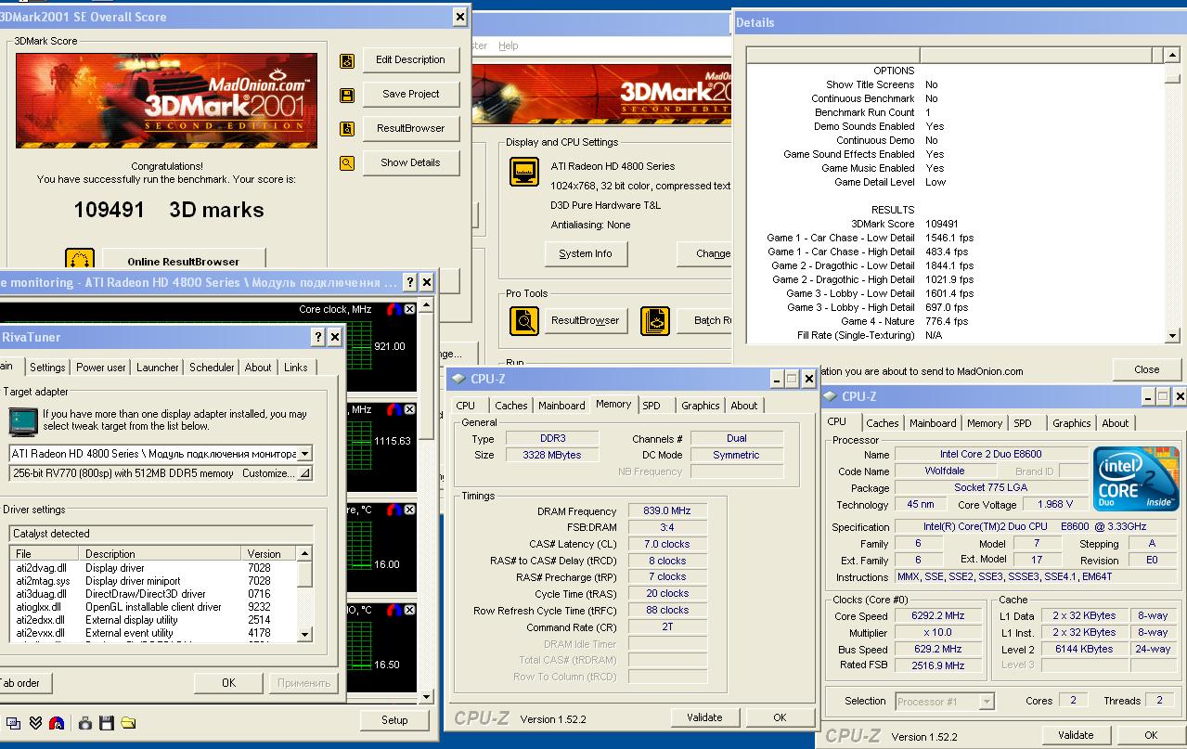Click the monitoring window scrollbar thumb

[x=427, y=377]
